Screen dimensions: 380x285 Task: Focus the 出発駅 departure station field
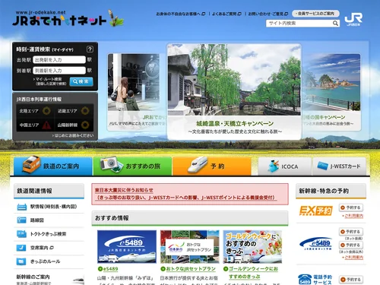[x=59, y=60]
